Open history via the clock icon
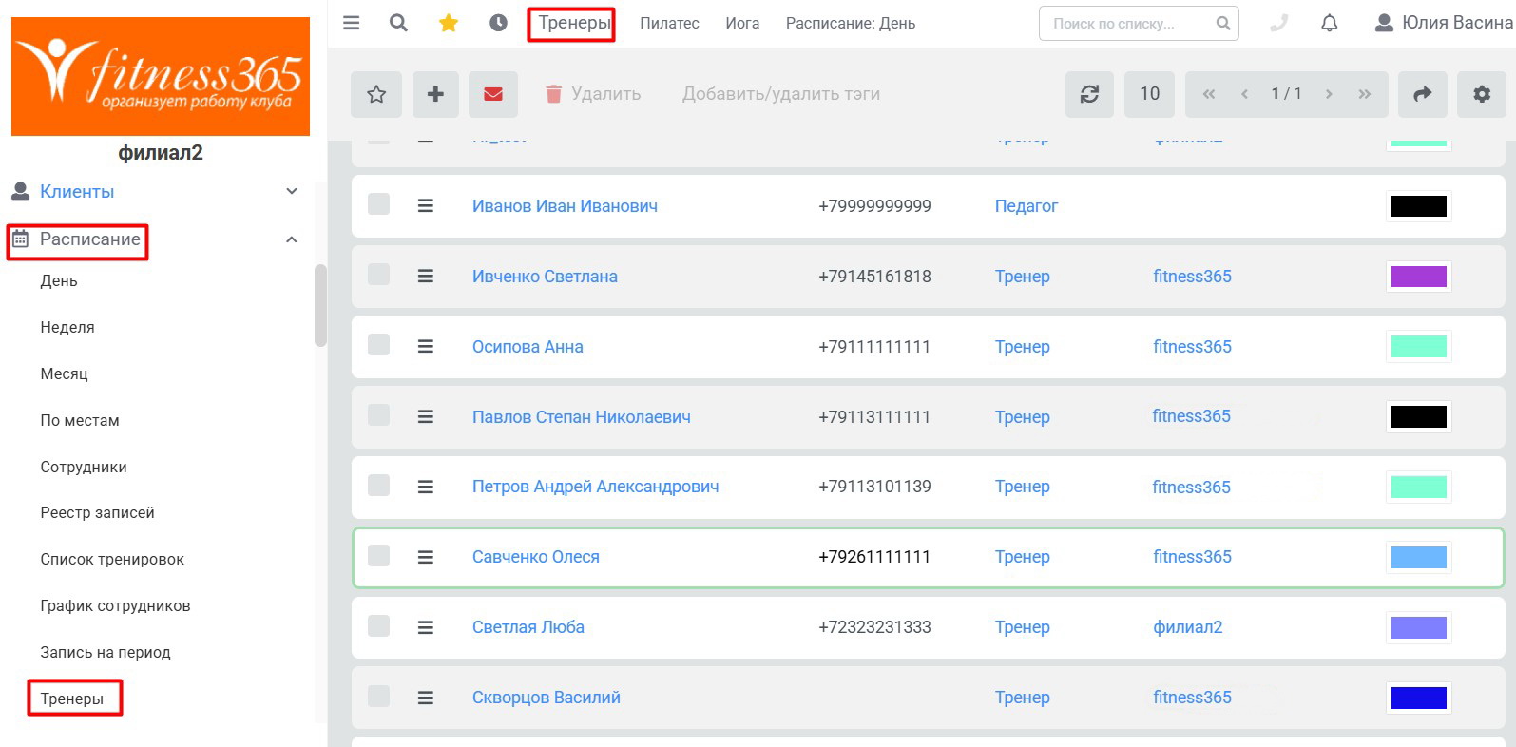The width and height of the screenshot is (1516, 747). [x=498, y=23]
